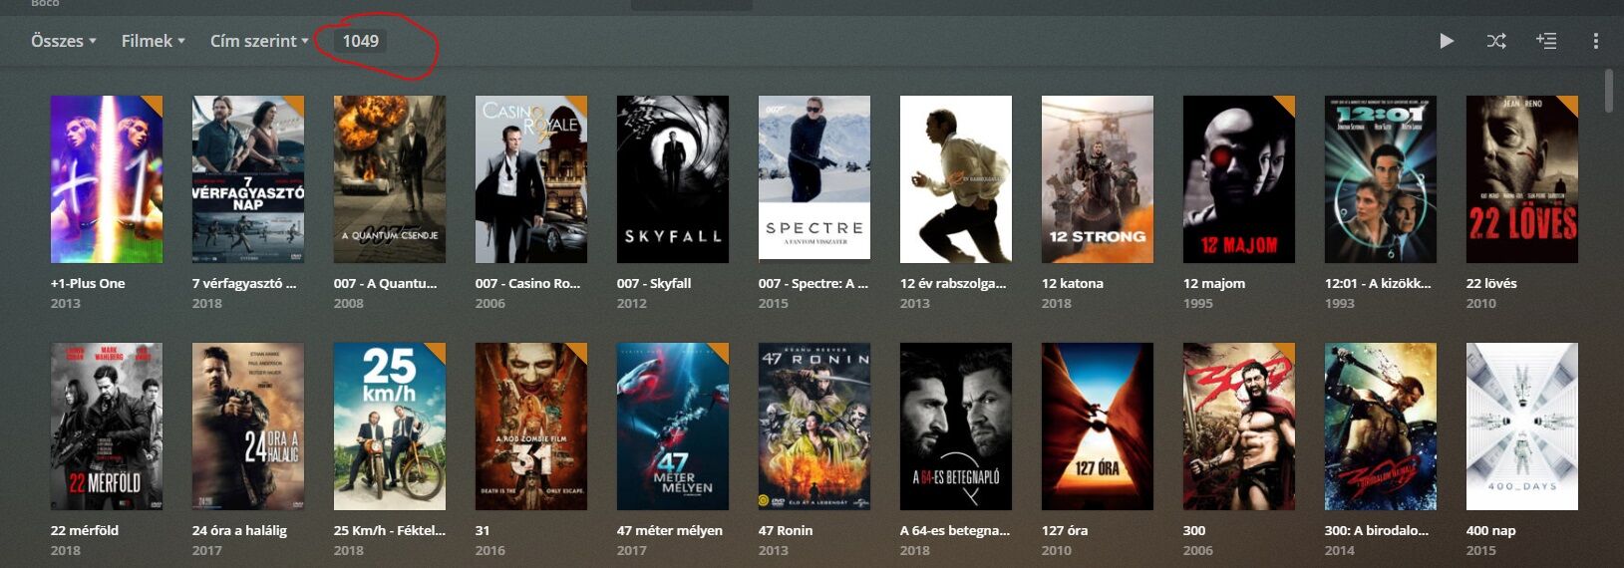Image resolution: width=1624 pixels, height=568 pixels.
Task: Click the title text 22 lövés
Action: 1491,283
